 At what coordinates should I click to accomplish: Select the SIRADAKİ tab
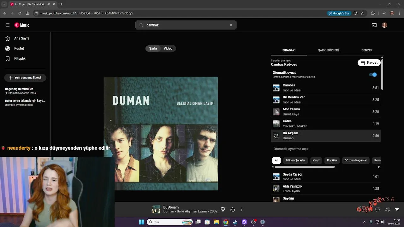289,50
